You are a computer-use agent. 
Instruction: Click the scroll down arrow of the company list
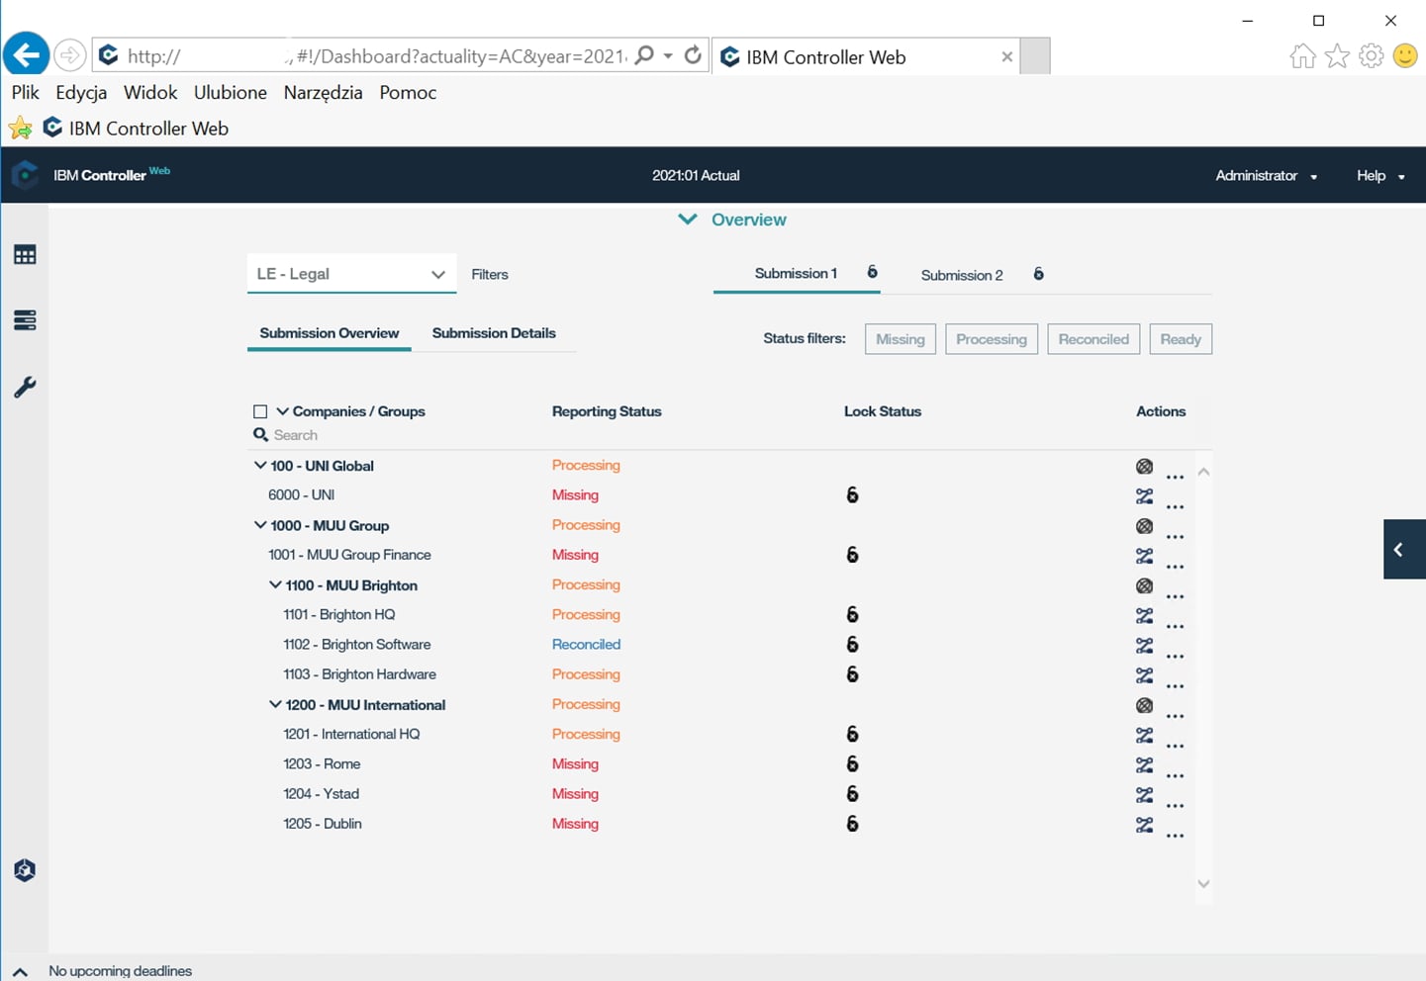(x=1203, y=884)
